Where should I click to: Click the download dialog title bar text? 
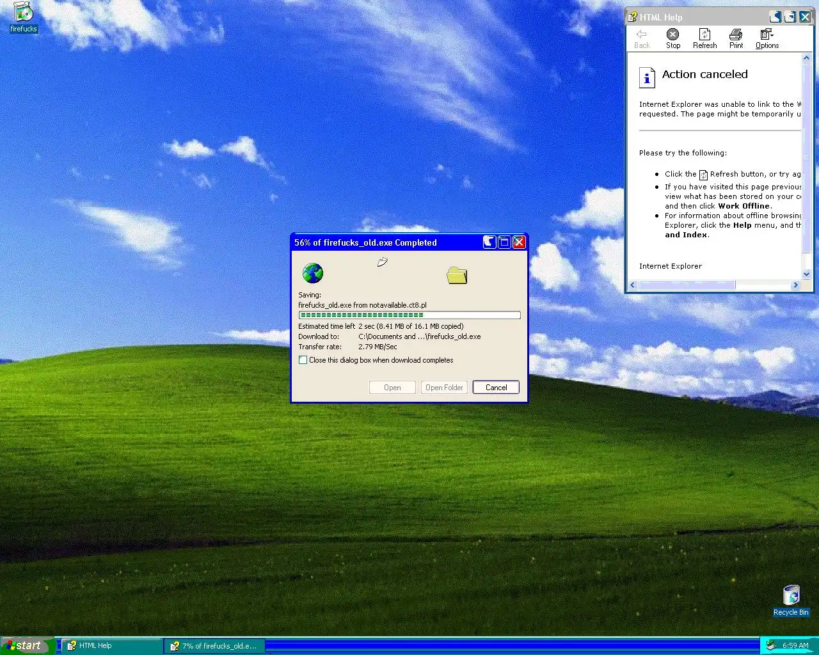click(365, 242)
